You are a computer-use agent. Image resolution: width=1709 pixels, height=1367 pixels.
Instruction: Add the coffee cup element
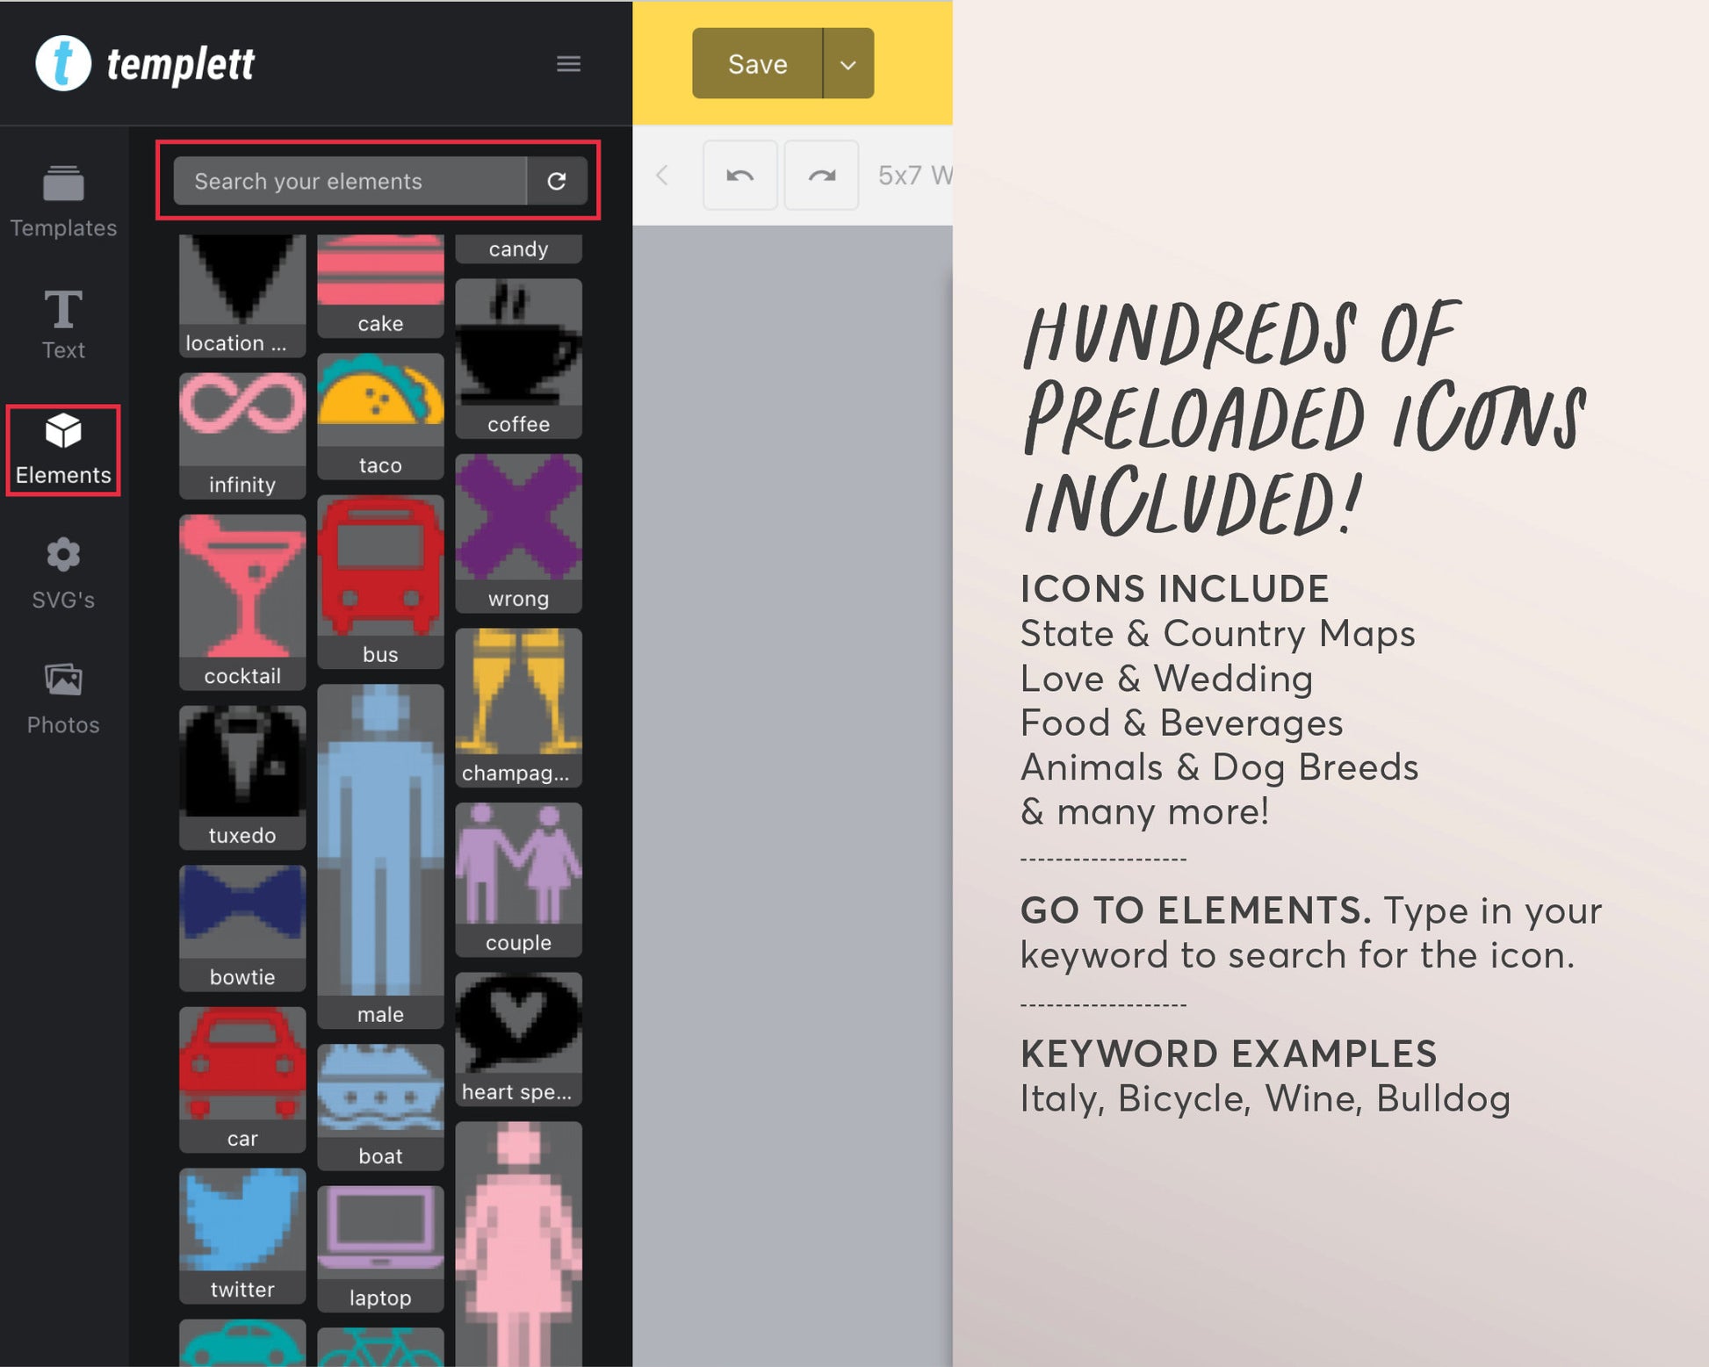pyautogui.click(x=518, y=357)
